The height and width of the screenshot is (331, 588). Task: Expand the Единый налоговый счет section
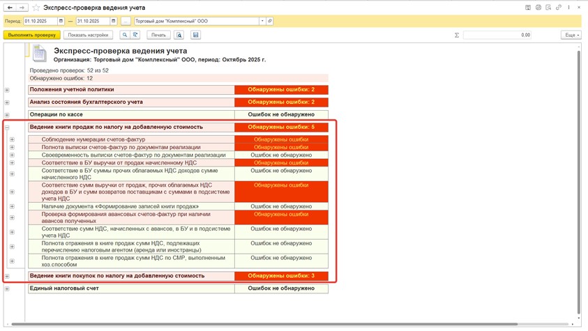click(7, 288)
